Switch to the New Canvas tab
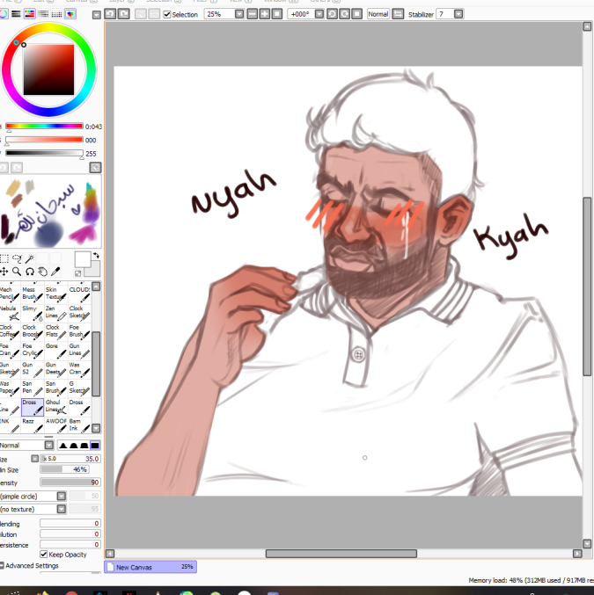This screenshot has width=594, height=595. click(x=150, y=567)
